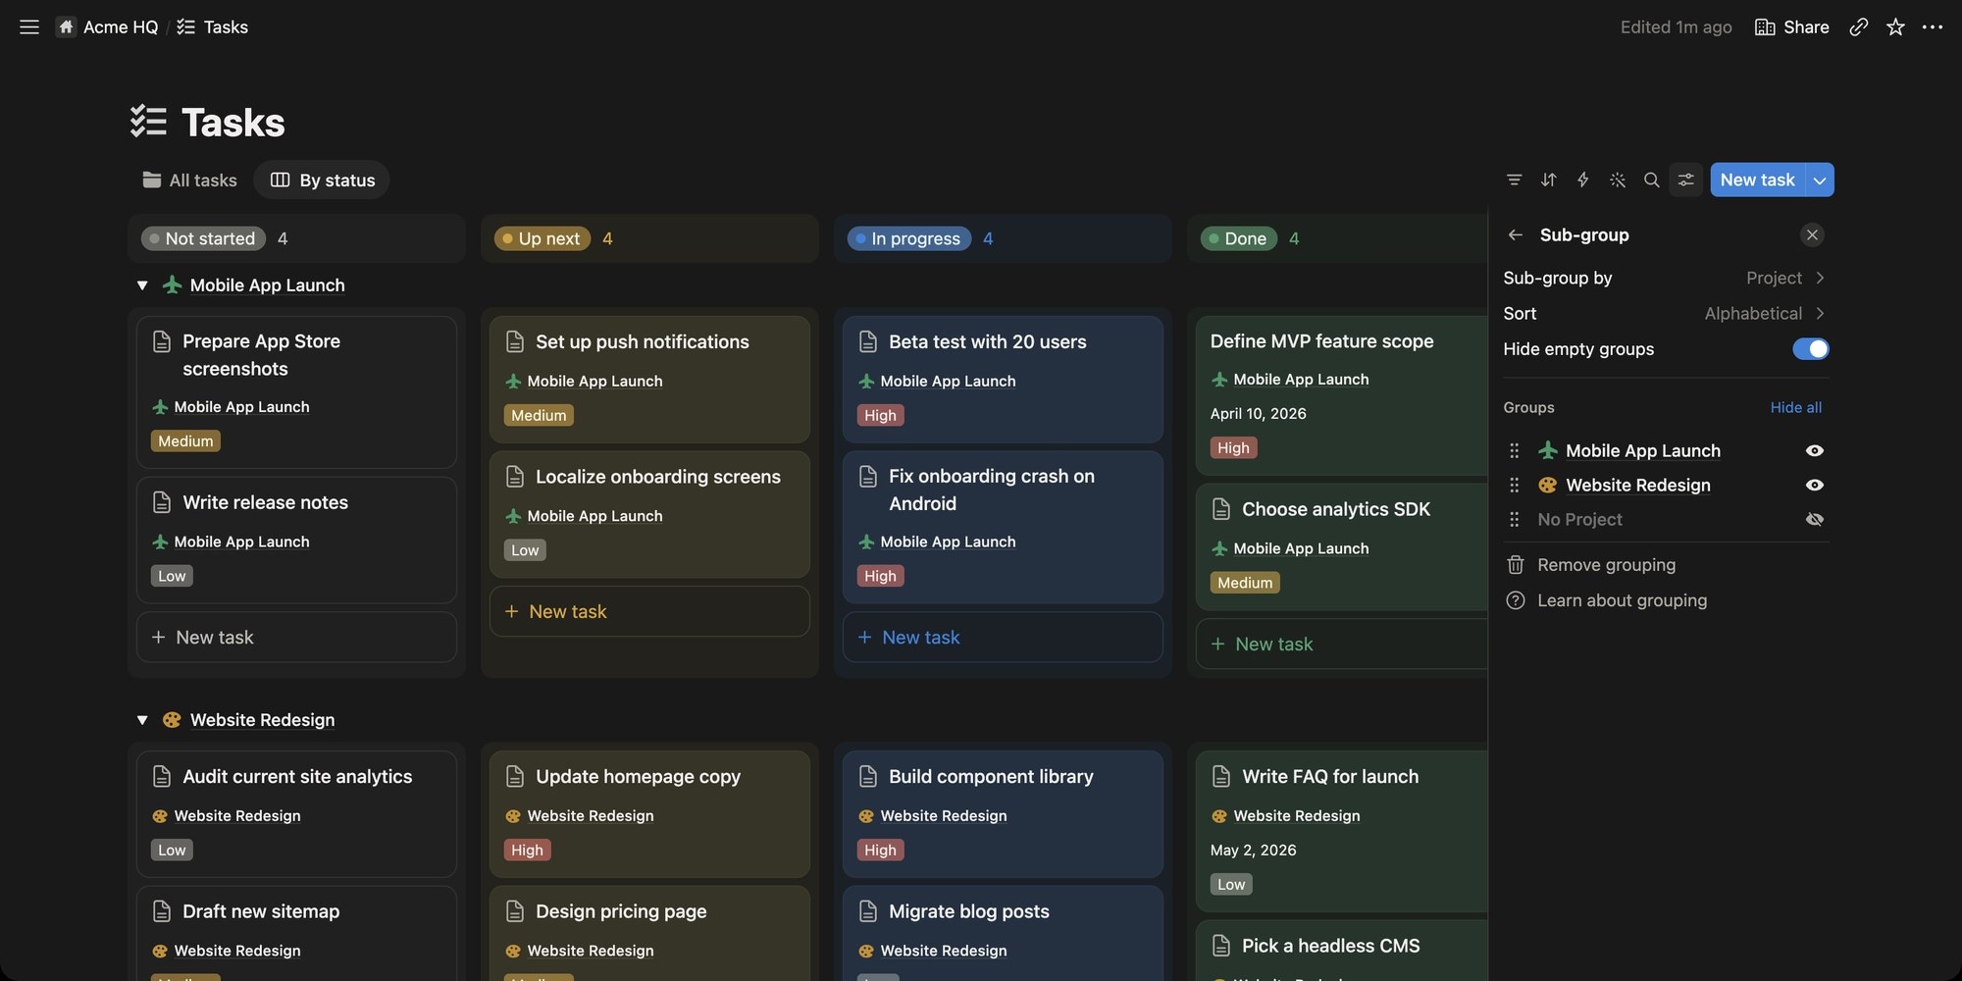This screenshot has width=1962, height=981.
Task: Click Acme HQ home icon in breadcrumb
Action: click(66, 26)
